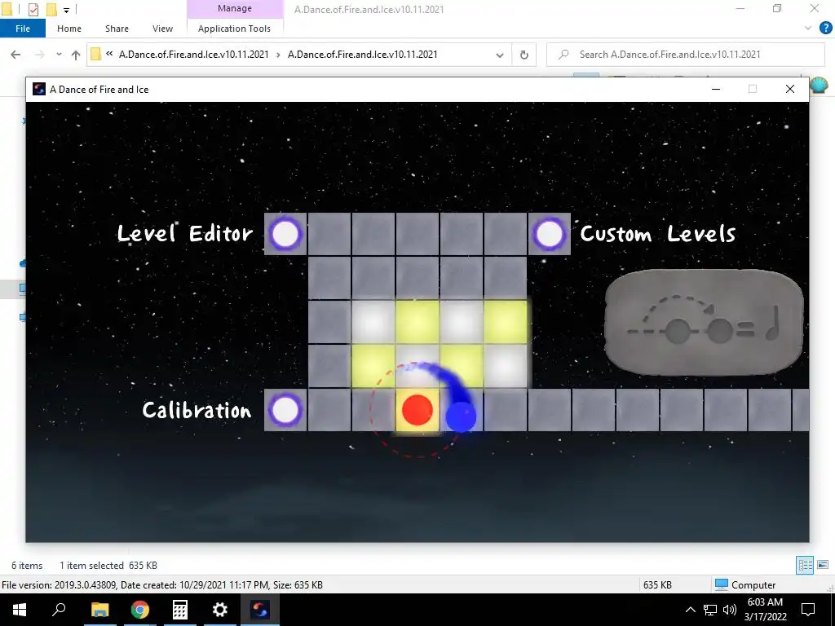Show hidden system tray icons
The height and width of the screenshot is (626, 835).
pyautogui.click(x=690, y=610)
